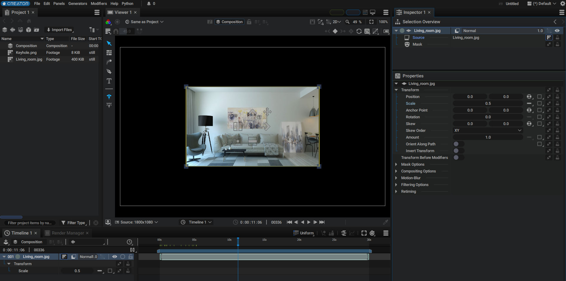Open the Generators menu
The height and width of the screenshot is (281, 566).
click(78, 4)
